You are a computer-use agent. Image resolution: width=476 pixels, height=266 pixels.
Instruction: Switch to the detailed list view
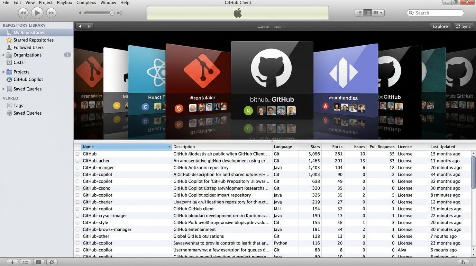pyautogui.click(x=368, y=13)
